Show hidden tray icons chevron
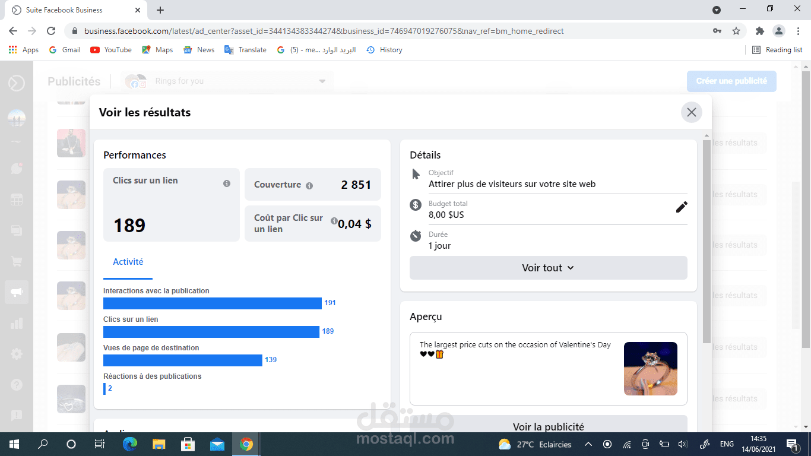 point(588,444)
